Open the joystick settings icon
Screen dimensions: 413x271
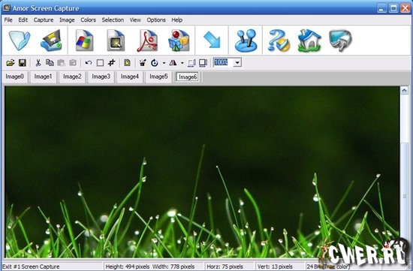[246, 41]
